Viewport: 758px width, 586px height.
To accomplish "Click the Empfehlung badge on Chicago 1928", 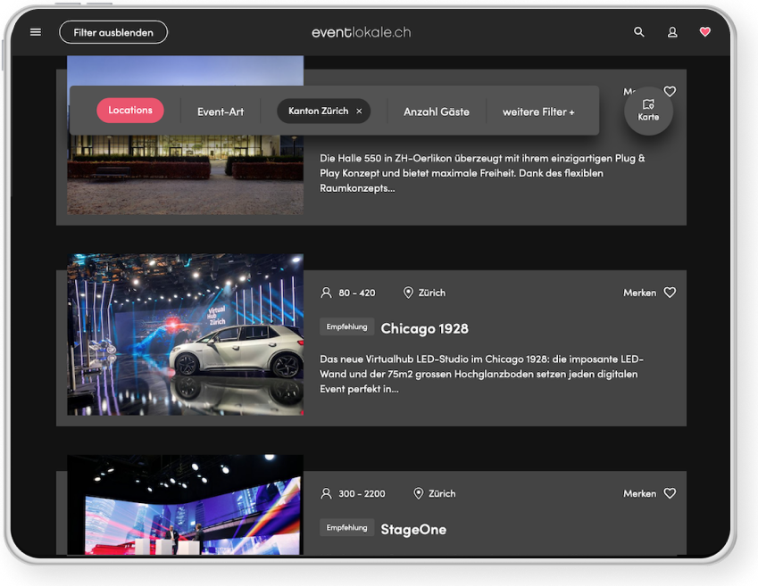I will point(346,326).
